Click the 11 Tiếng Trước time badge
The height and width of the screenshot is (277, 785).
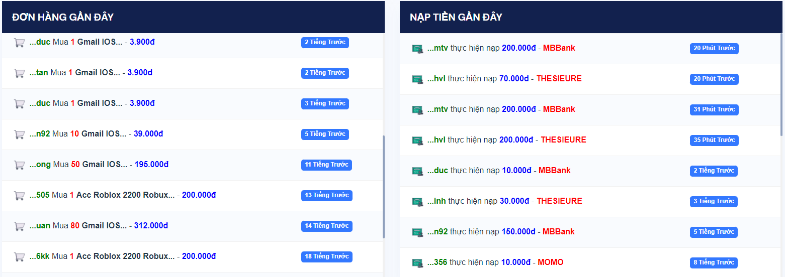click(326, 165)
